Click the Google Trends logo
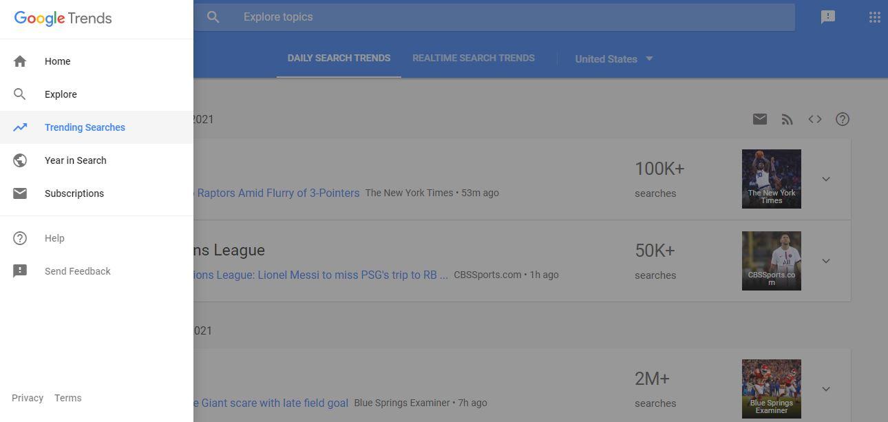The image size is (888, 422). pos(63,19)
